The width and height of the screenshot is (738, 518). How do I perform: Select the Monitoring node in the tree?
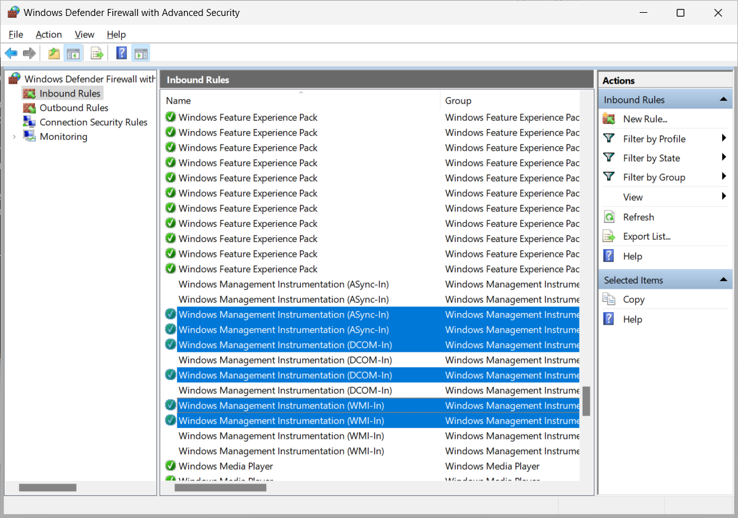point(64,137)
